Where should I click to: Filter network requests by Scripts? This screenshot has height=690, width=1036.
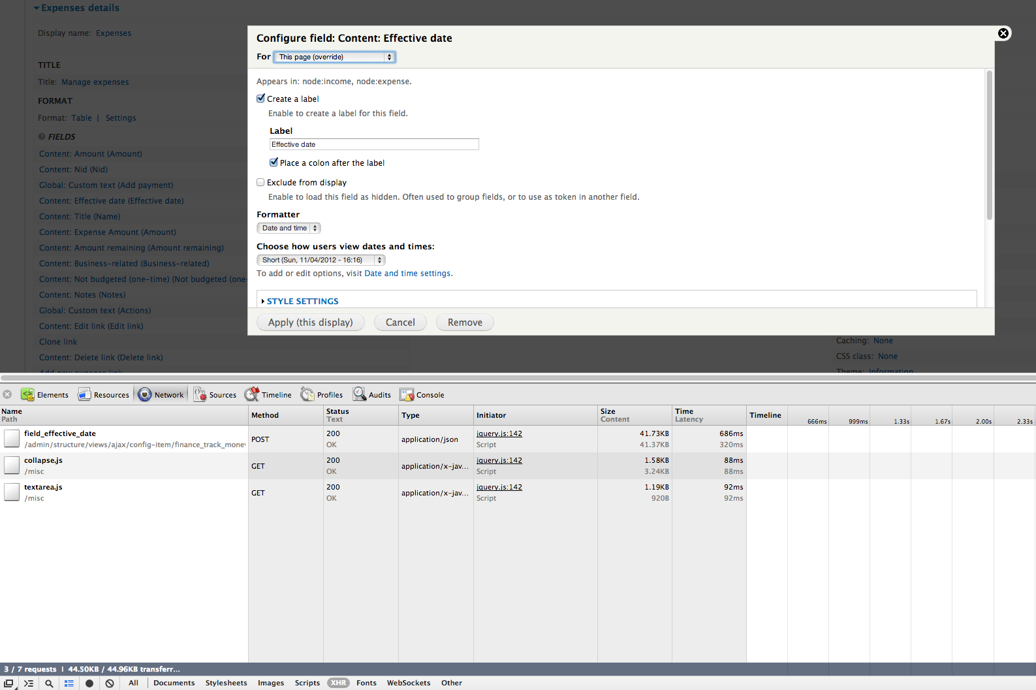click(x=307, y=683)
